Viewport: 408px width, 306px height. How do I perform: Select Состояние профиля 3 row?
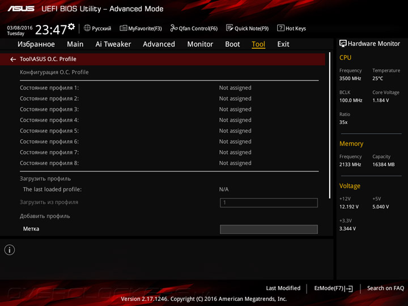coord(169,109)
